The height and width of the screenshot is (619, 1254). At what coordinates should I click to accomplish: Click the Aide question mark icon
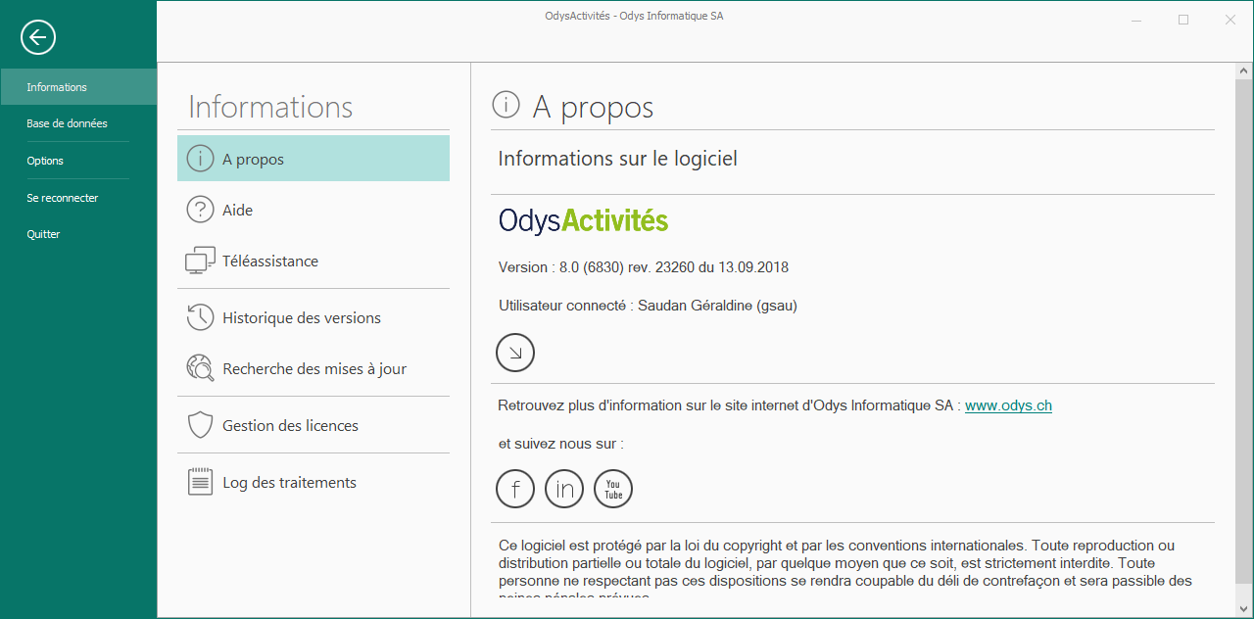(200, 210)
